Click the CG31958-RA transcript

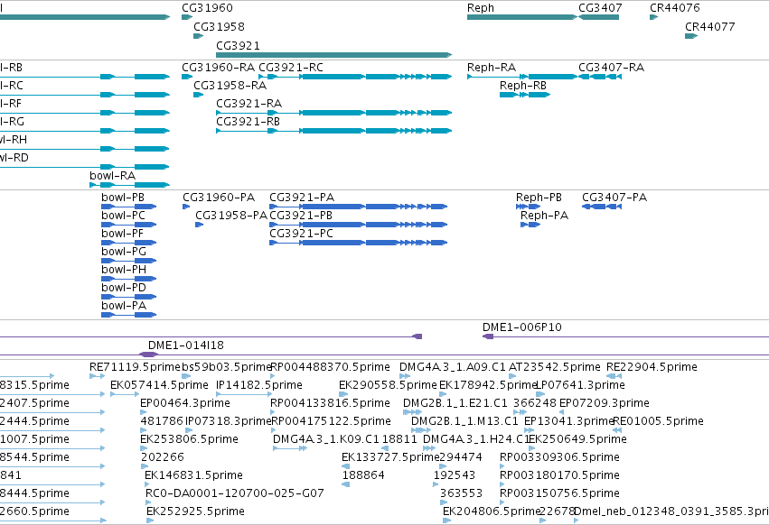coord(198,95)
